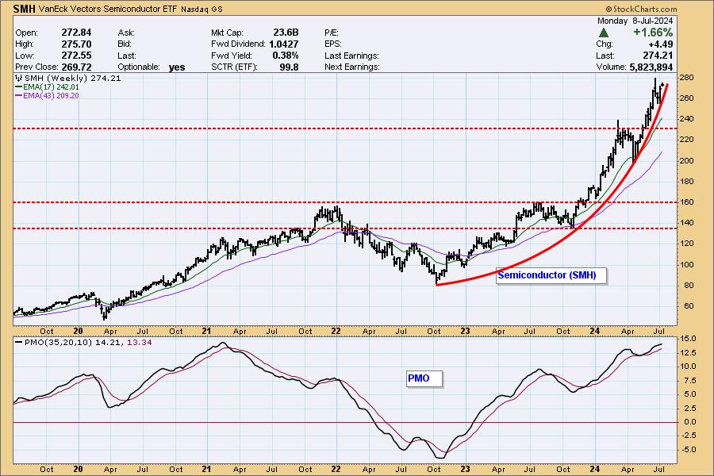Select the bold SMH ticker in the title
Viewport: 714px width, 476px height.
[x=24, y=9]
